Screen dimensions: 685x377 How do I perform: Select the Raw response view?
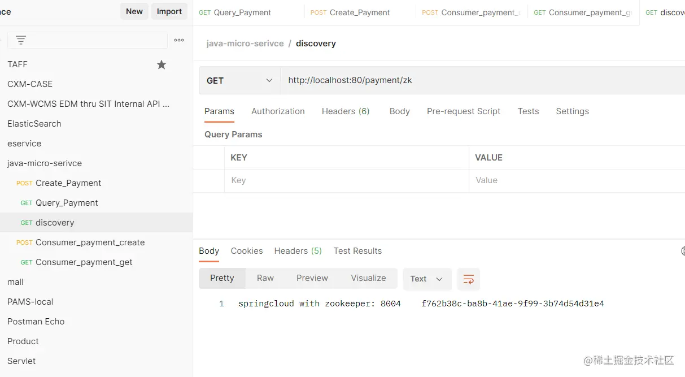[x=265, y=278]
